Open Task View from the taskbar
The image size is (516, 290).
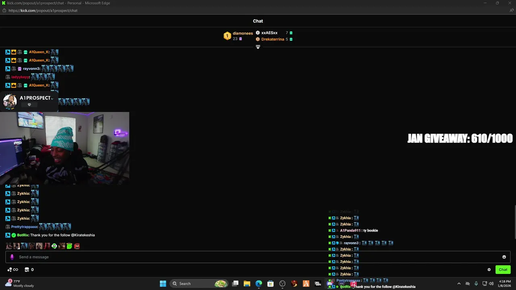click(x=235, y=284)
